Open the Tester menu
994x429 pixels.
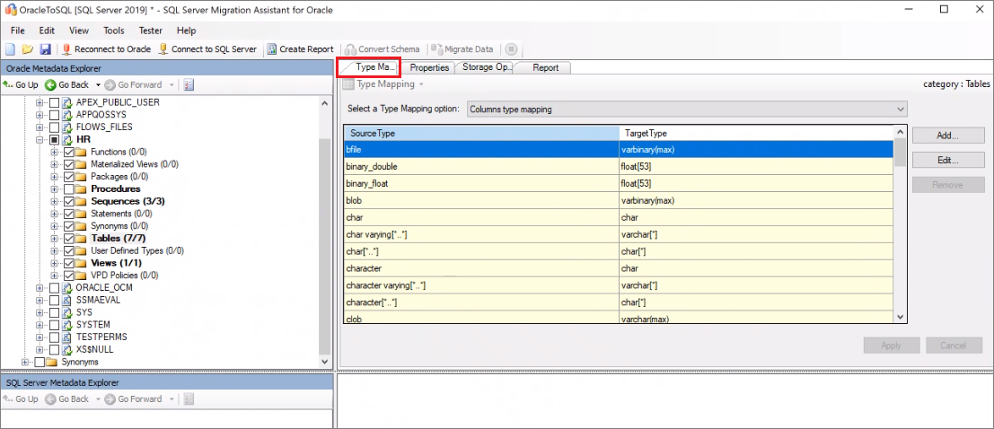coord(151,31)
